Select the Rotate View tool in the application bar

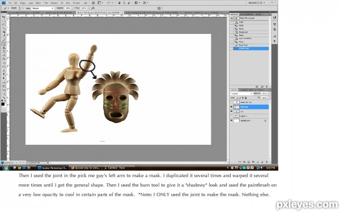click(129, 3)
